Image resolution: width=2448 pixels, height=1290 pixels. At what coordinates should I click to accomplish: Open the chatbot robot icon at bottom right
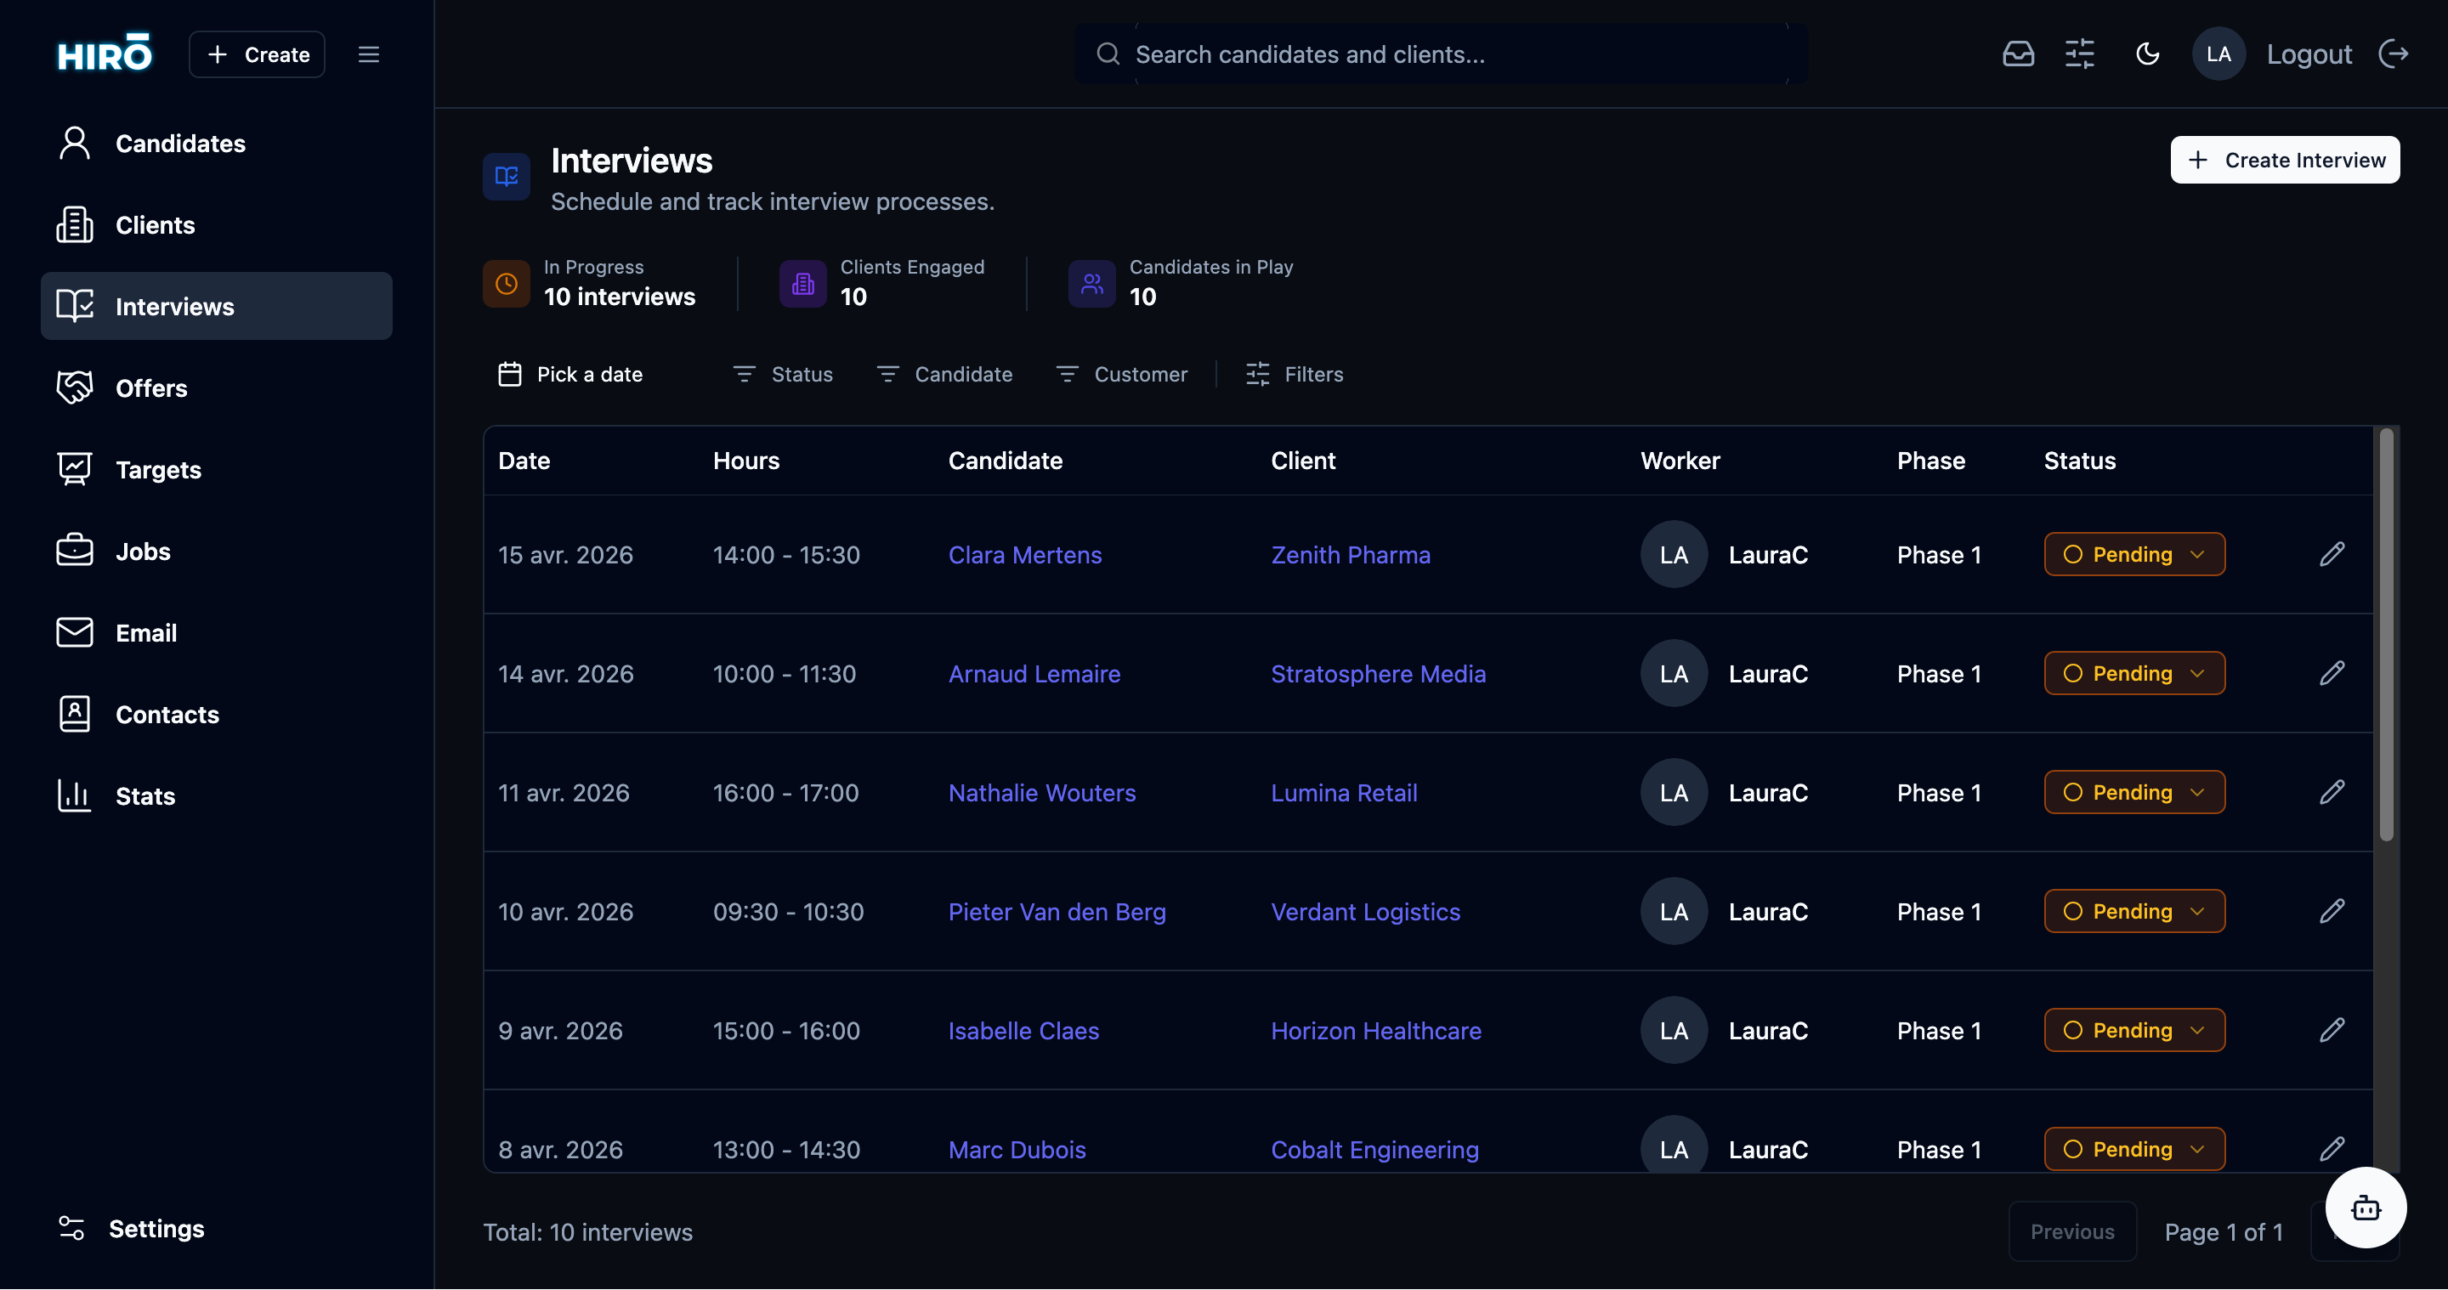[x=2366, y=1208]
